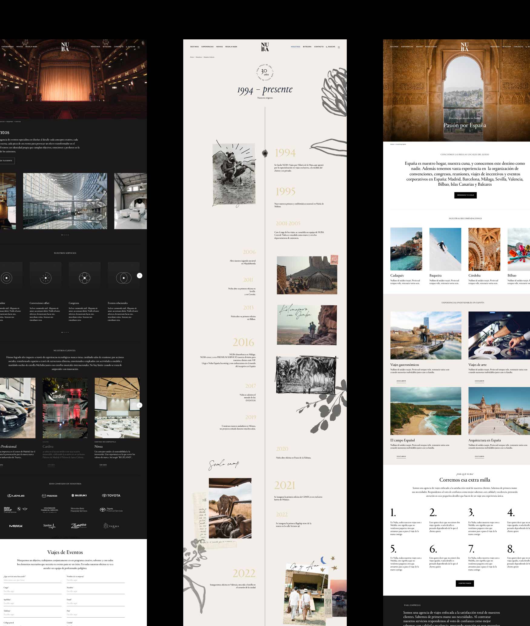Click the Sanitas client logo
530x626 pixels.
click(x=49, y=526)
